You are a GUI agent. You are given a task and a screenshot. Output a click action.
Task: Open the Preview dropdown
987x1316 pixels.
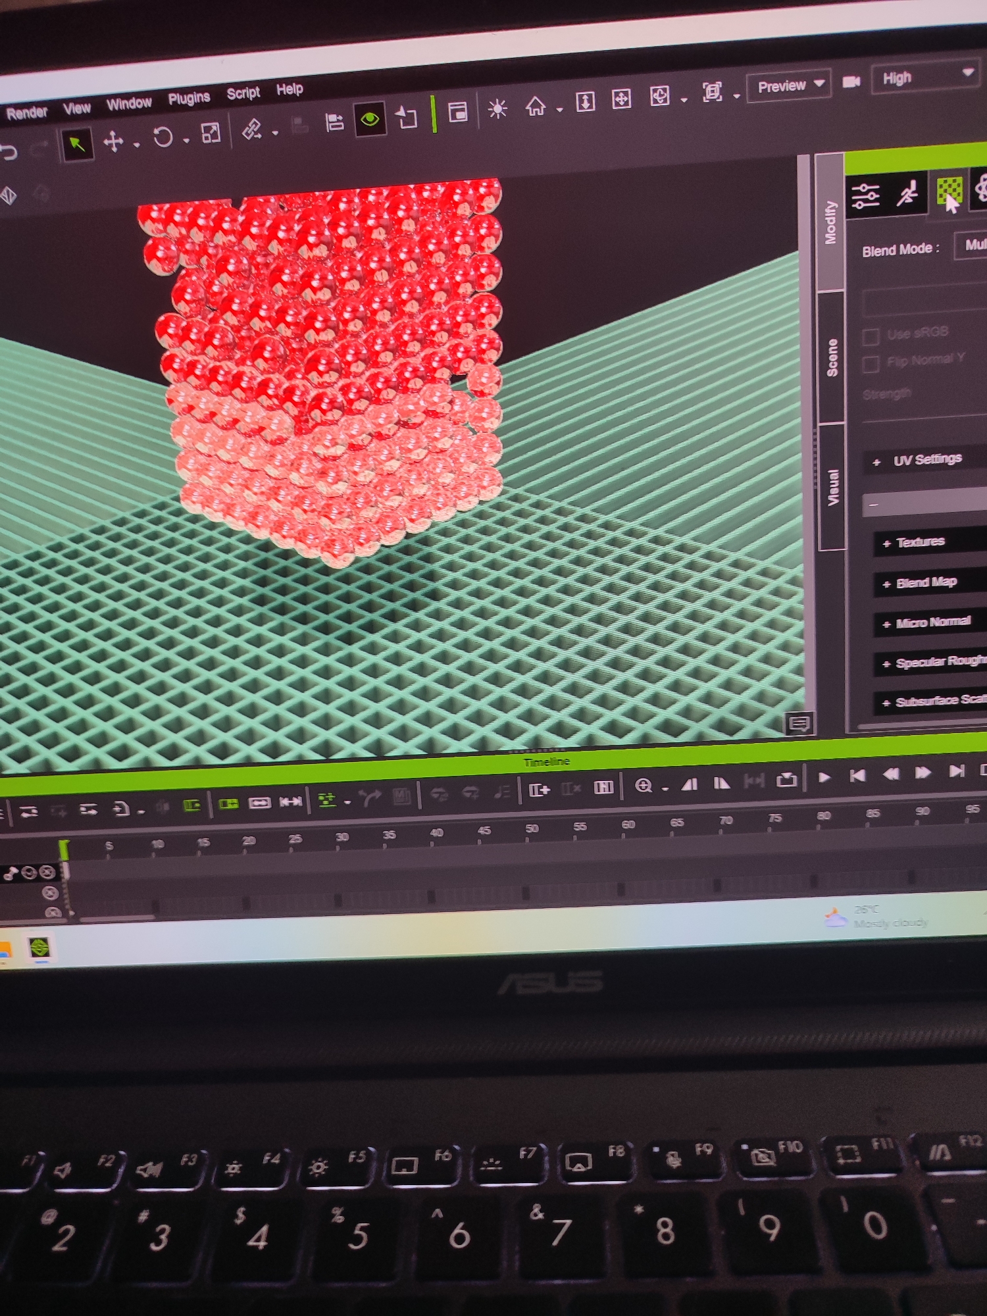(x=789, y=86)
